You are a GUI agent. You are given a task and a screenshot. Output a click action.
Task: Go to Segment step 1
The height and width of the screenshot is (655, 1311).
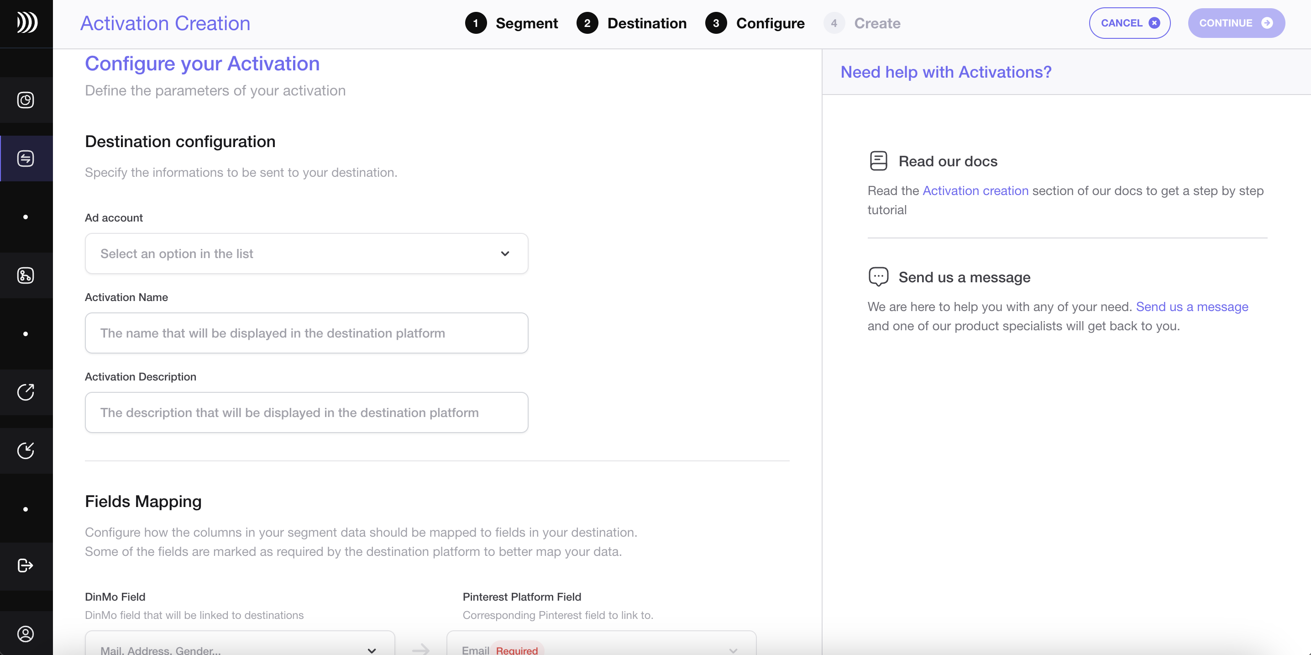point(511,23)
